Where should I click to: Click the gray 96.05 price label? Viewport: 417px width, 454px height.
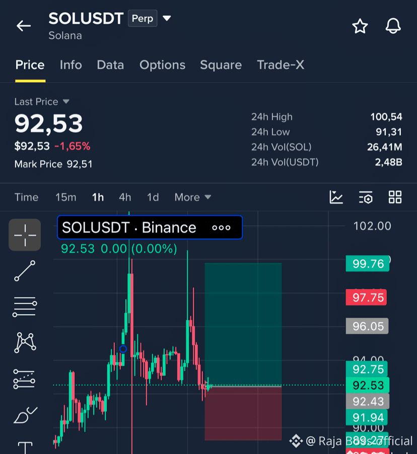coord(367,326)
